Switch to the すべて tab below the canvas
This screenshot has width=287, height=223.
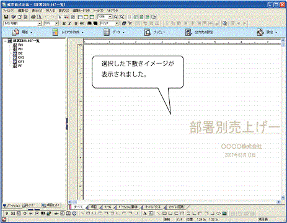coord(79,207)
